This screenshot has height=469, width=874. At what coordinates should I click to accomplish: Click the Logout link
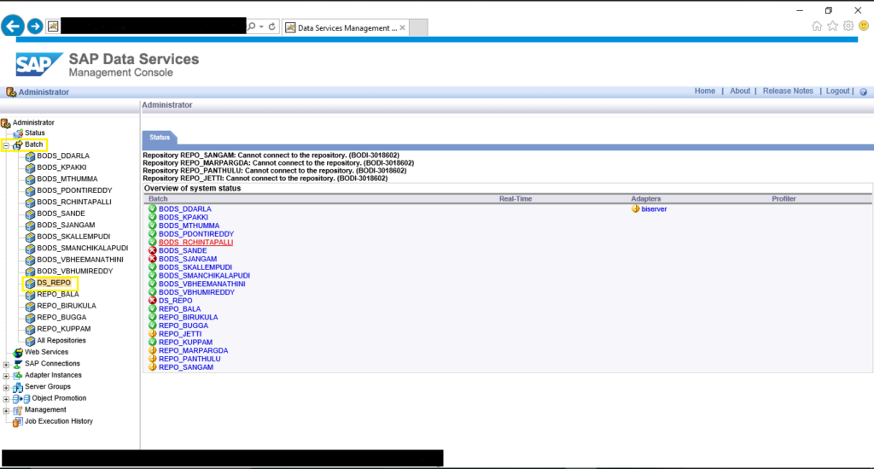pos(838,91)
